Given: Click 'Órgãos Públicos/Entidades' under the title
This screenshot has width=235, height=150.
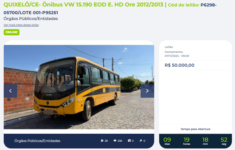Looking at the screenshot, I should [31, 19].
